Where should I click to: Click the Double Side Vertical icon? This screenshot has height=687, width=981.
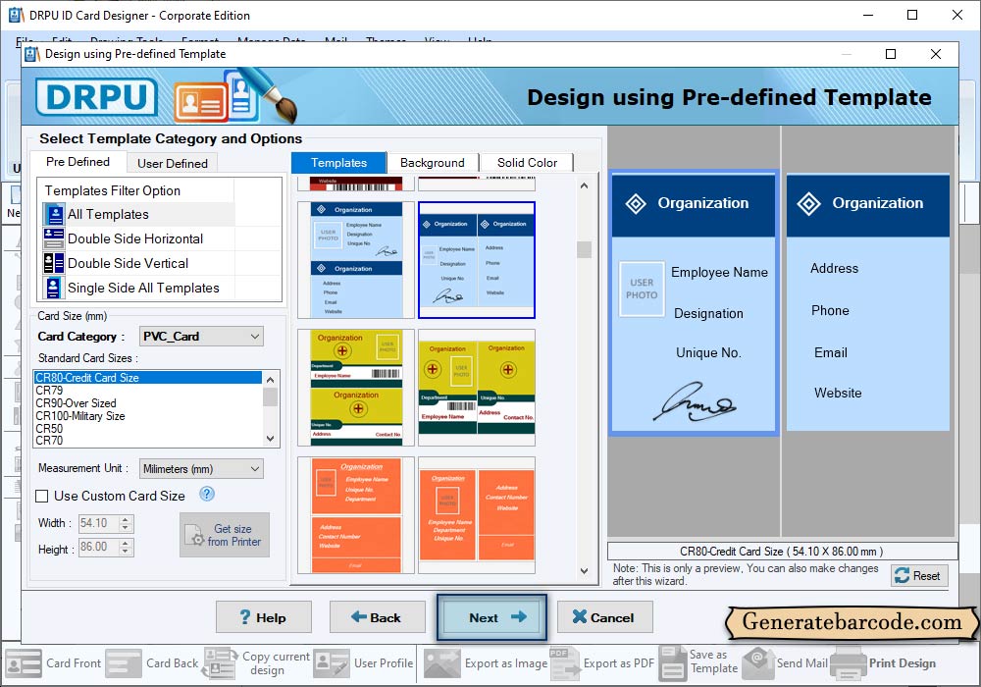coord(54,263)
